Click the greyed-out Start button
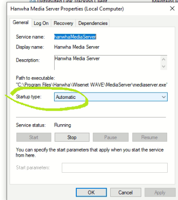This screenshot has height=200, width=178. click(x=34, y=137)
